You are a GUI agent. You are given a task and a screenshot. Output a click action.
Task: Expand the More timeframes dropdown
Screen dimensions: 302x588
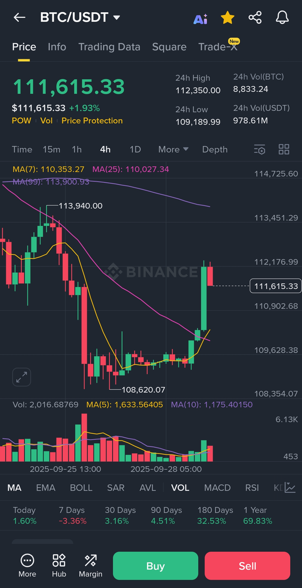173,149
